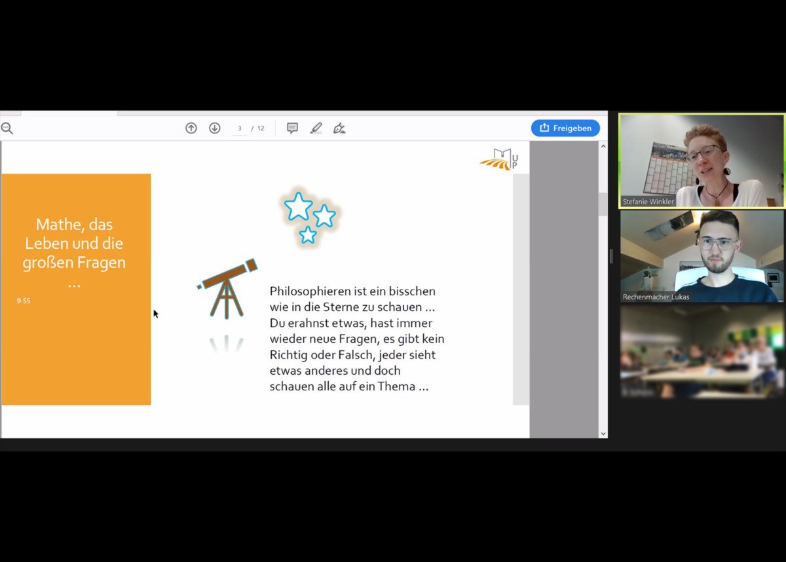Select the highlighter pen tool
Screen dimensions: 786x562
point(316,128)
